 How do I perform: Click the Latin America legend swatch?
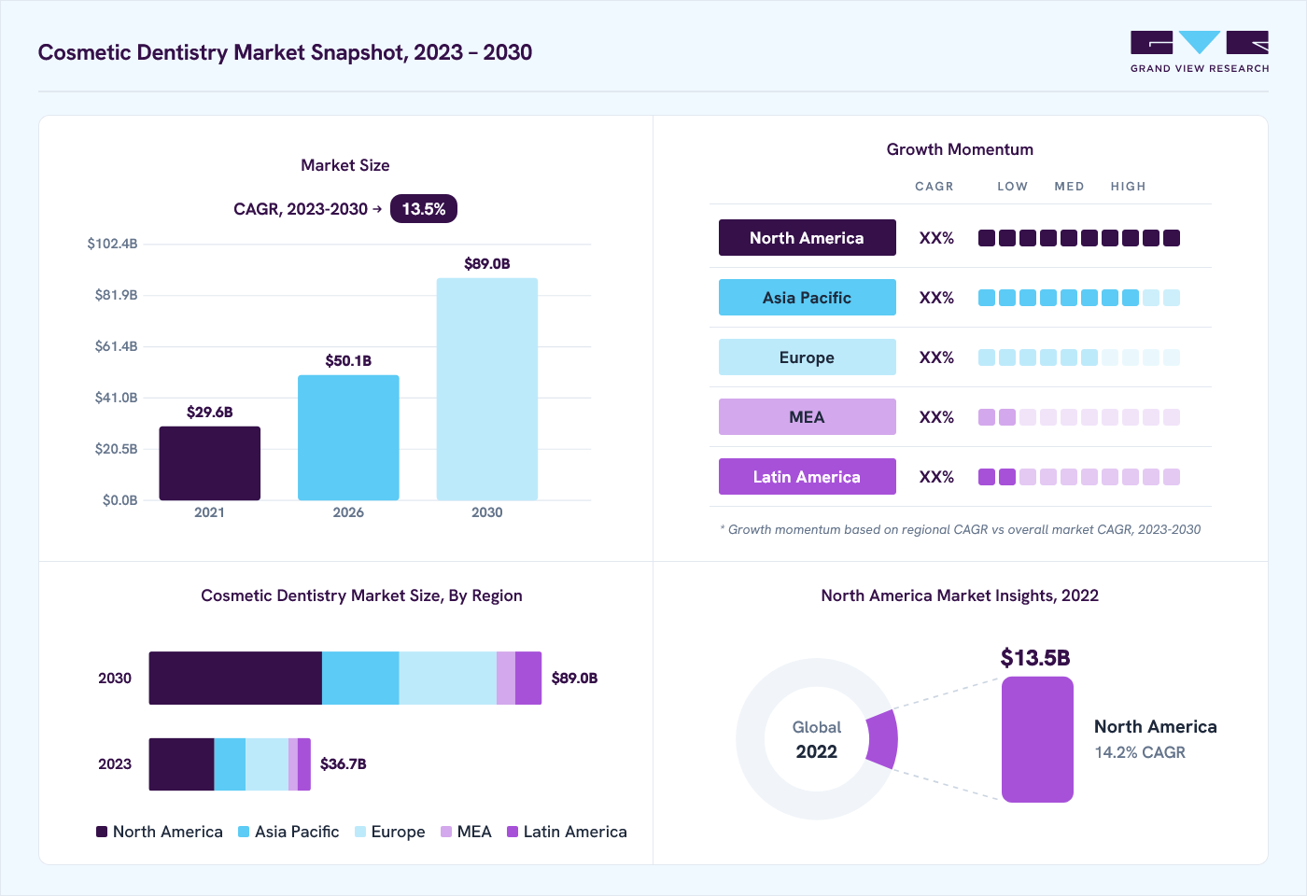(513, 832)
